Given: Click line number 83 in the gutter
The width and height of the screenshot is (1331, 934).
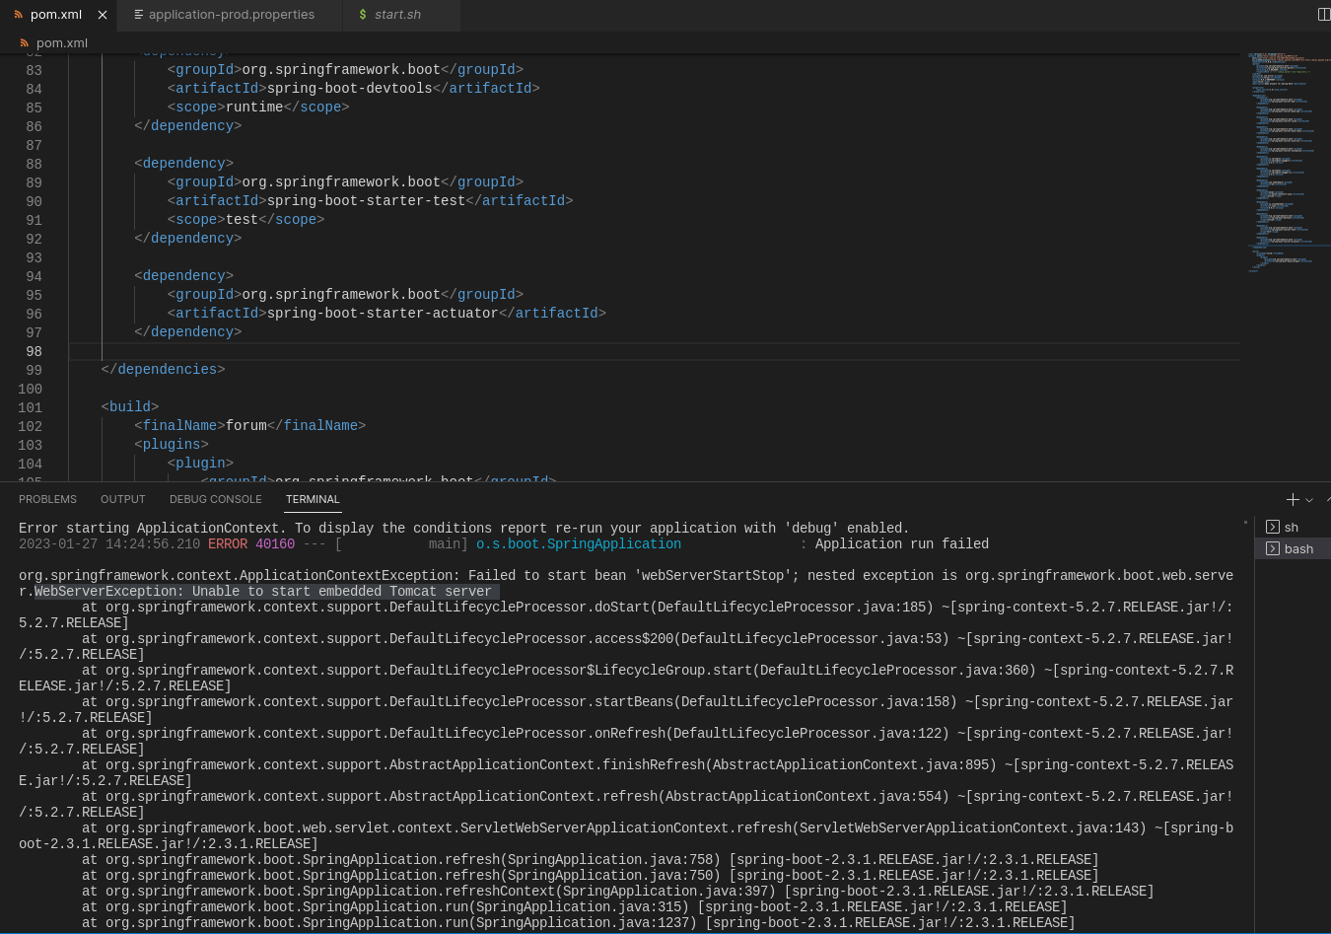Looking at the screenshot, I should [35, 70].
